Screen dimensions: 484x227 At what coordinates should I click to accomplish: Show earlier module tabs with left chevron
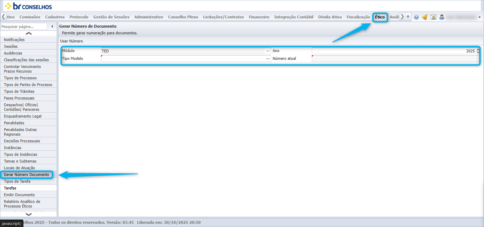(4, 17)
